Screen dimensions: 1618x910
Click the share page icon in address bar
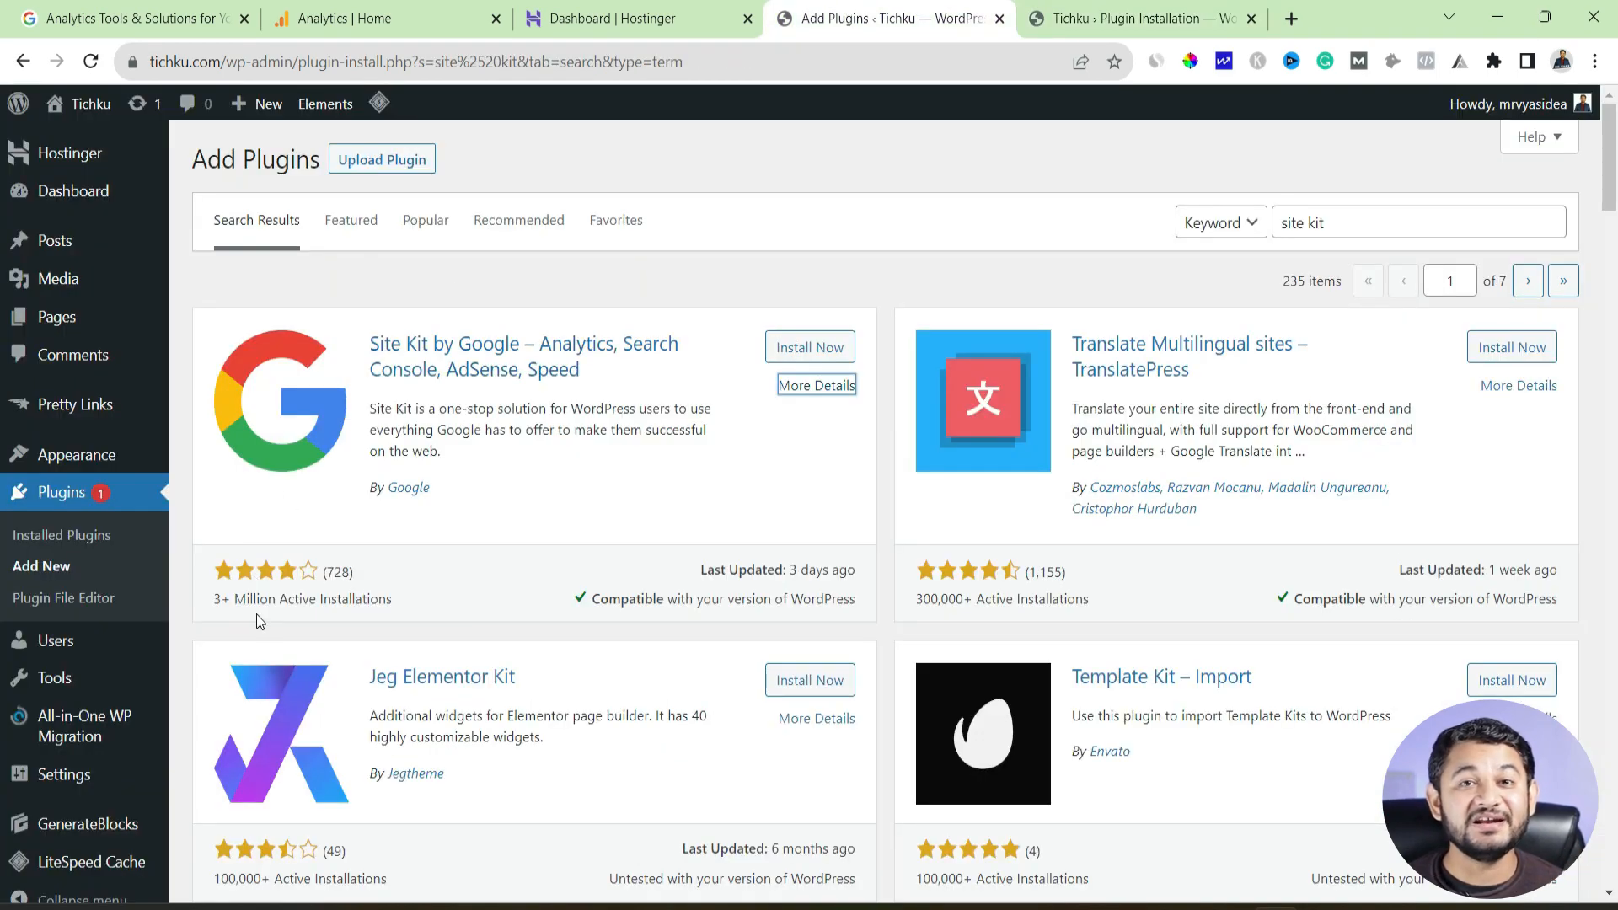coord(1080,62)
